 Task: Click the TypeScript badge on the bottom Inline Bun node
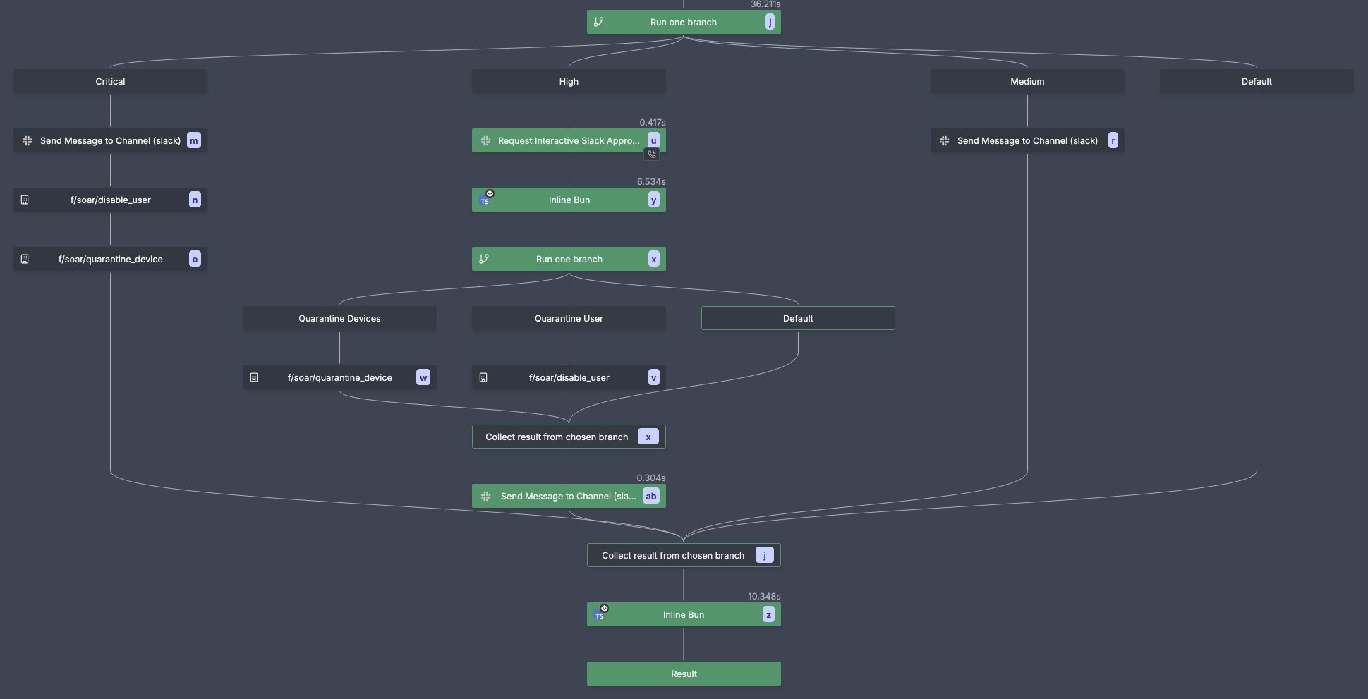tap(600, 616)
